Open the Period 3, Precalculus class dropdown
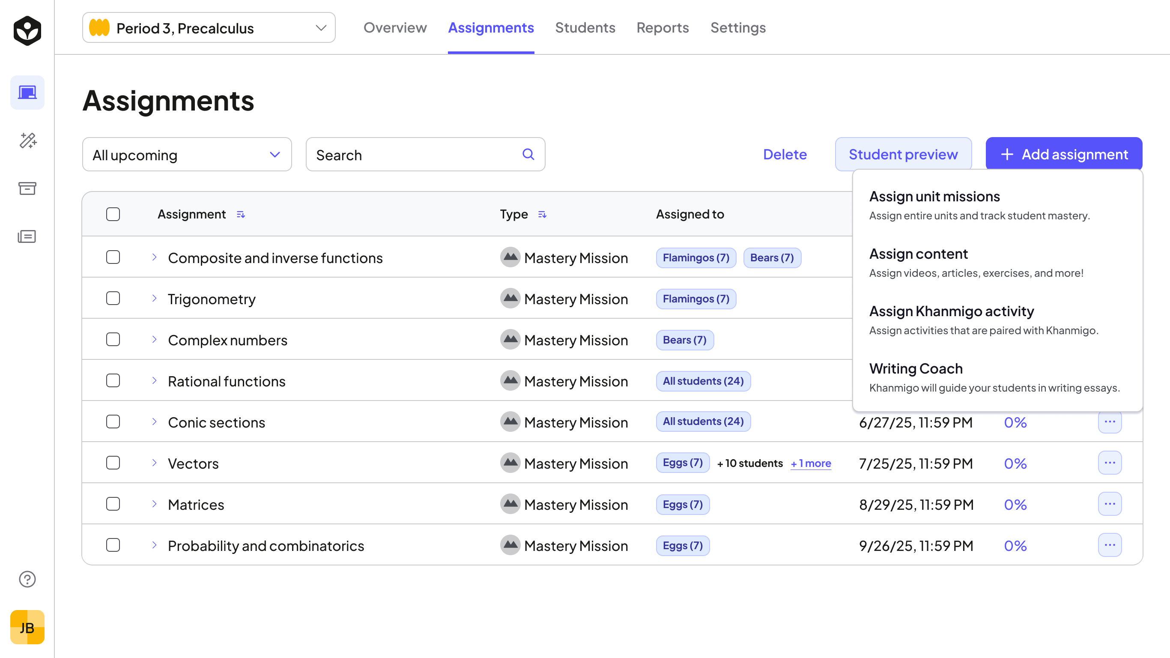This screenshot has height=658, width=1170. click(209, 28)
